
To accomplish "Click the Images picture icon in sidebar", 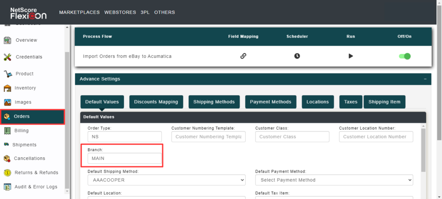I will [7, 103].
